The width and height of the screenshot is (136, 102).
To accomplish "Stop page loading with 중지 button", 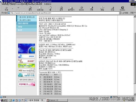I will (30, 9).
